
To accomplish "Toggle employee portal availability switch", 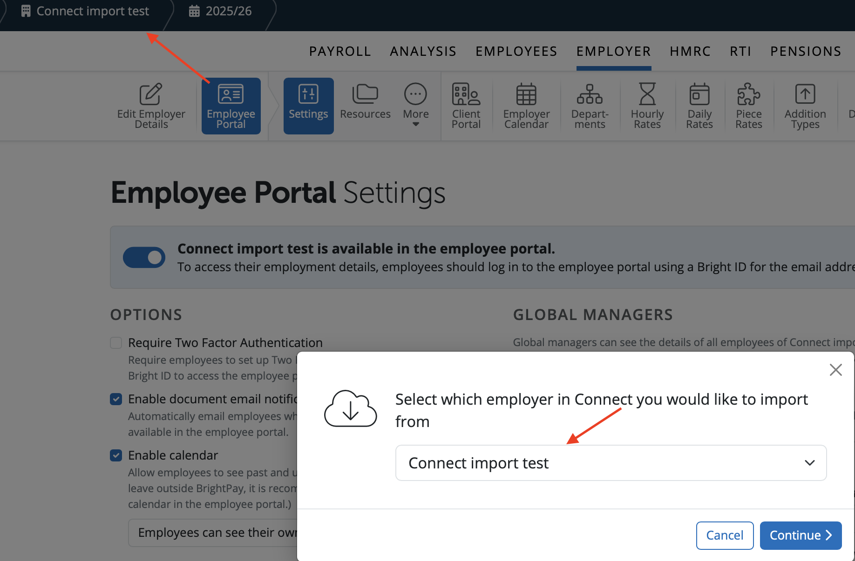I will coord(144,257).
